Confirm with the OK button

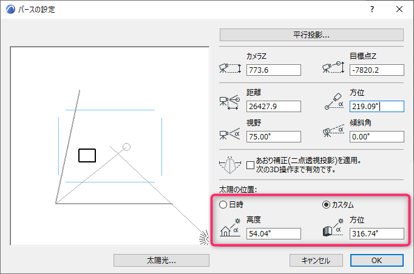coord(377,261)
